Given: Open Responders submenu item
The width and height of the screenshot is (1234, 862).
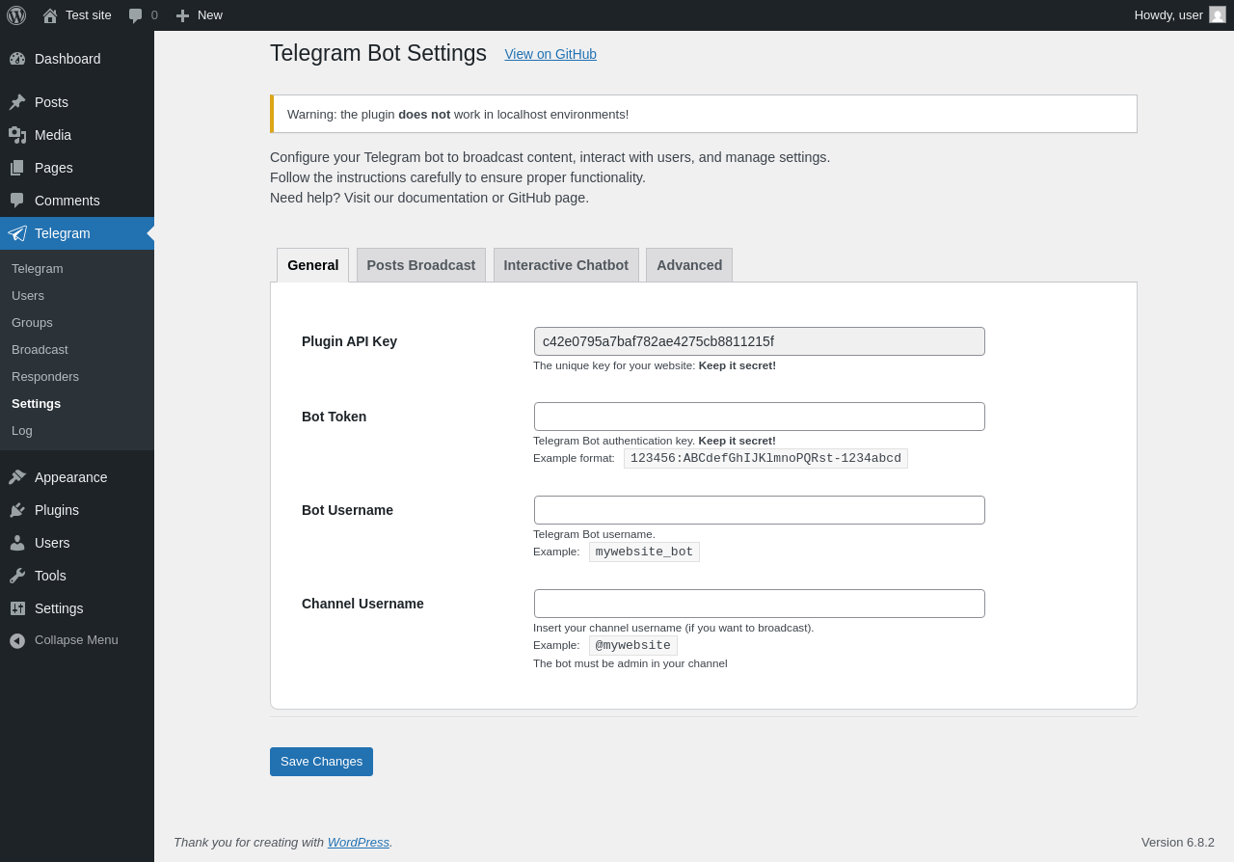Looking at the screenshot, I should pyautogui.click(x=45, y=377).
